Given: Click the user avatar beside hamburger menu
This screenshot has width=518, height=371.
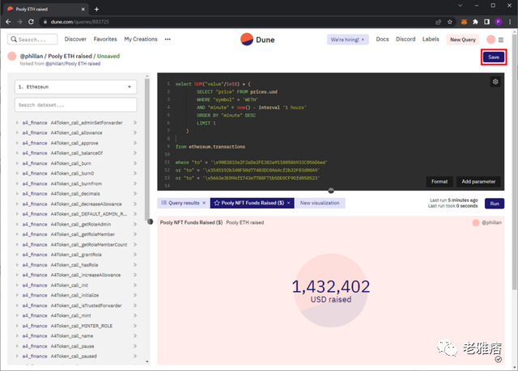Looking at the screenshot, I should click(x=491, y=40).
